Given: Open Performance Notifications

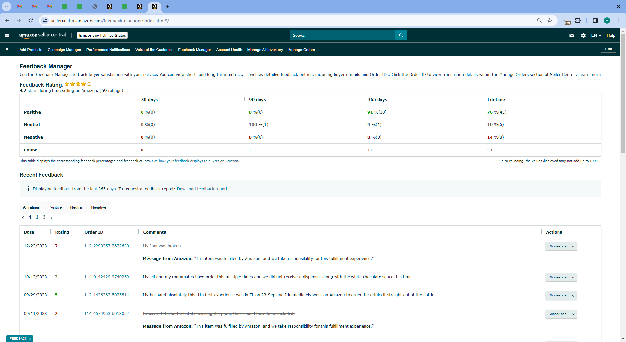Looking at the screenshot, I should point(108,50).
